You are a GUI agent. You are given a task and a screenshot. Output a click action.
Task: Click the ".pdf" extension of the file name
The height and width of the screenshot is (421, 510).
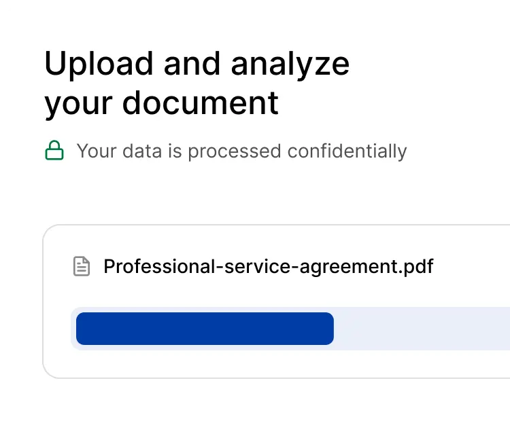click(416, 267)
